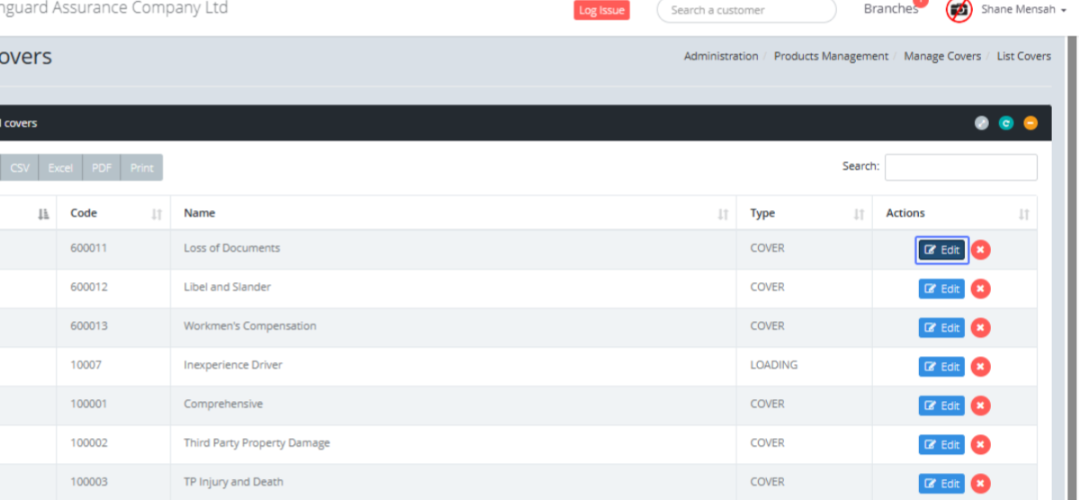This screenshot has width=1079, height=500.
Task: Export the covers table as PDF
Action: point(102,168)
